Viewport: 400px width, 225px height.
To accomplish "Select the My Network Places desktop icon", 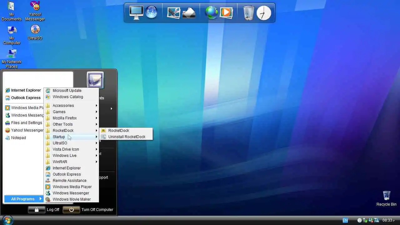I will point(12,59).
